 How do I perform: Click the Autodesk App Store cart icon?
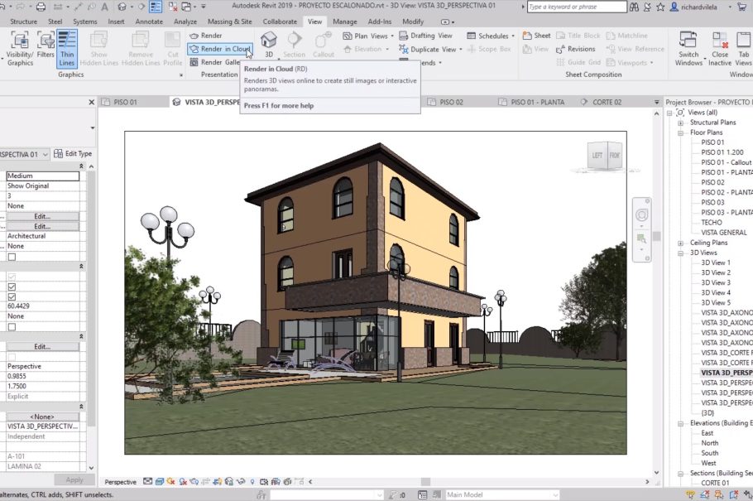pyautogui.click(x=741, y=7)
